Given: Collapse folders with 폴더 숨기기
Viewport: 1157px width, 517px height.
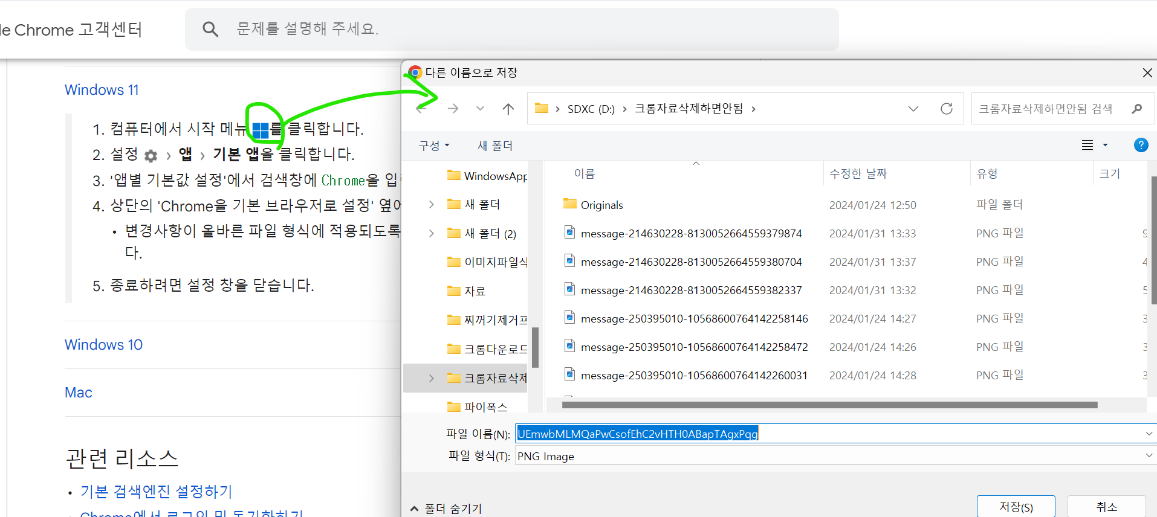Looking at the screenshot, I should point(446,509).
